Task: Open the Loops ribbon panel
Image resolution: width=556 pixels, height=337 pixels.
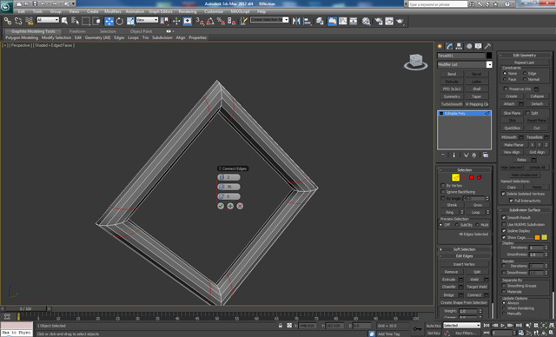Action: [x=133, y=37]
